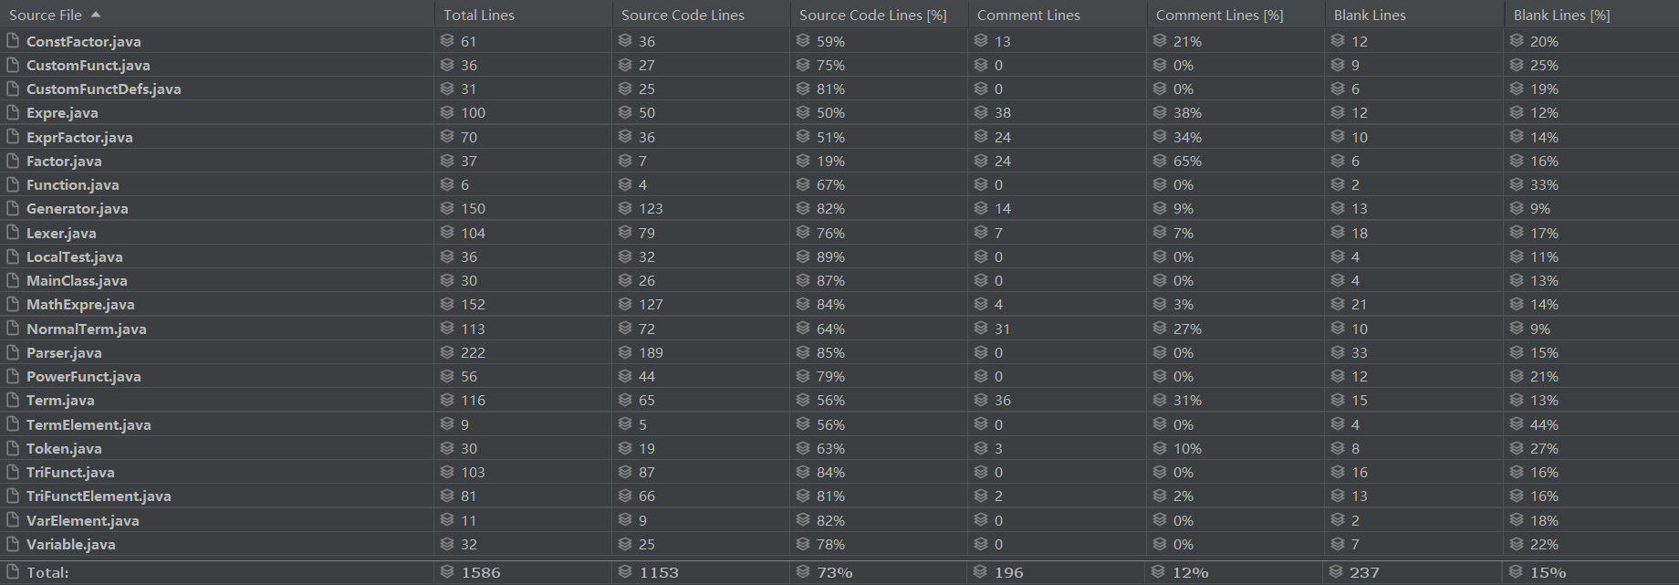The width and height of the screenshot is (1679, 585).
Task: Click the file icon next to Parser.java
Action: coord(13,352)
